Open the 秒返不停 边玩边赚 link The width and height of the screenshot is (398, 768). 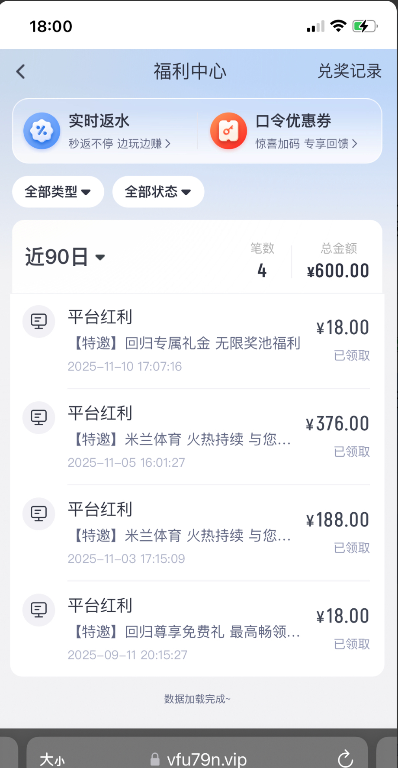[119, 144]
